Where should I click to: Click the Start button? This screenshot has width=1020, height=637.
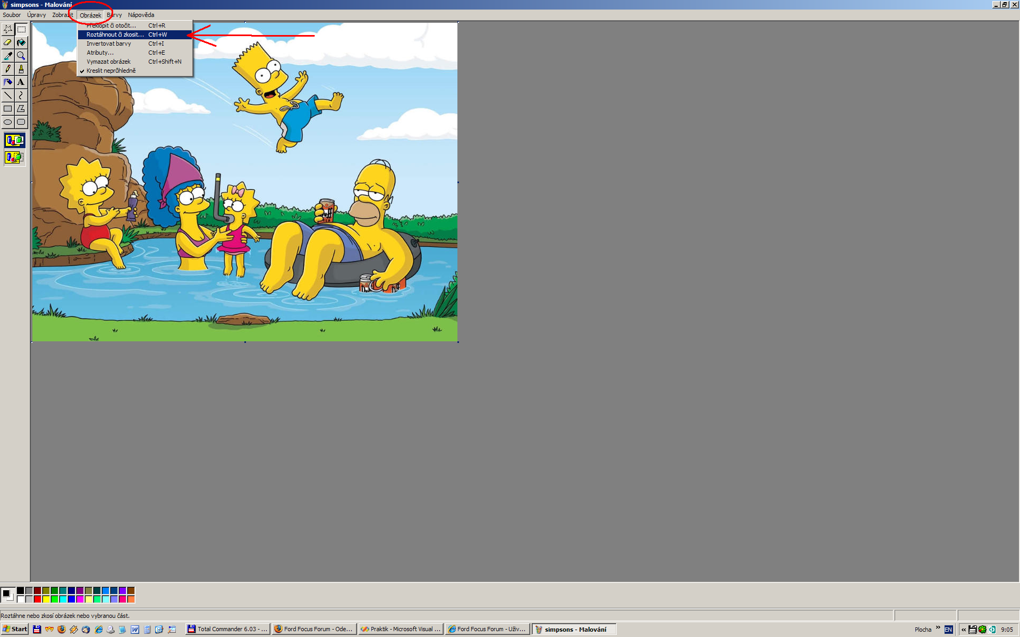[15, 629]
